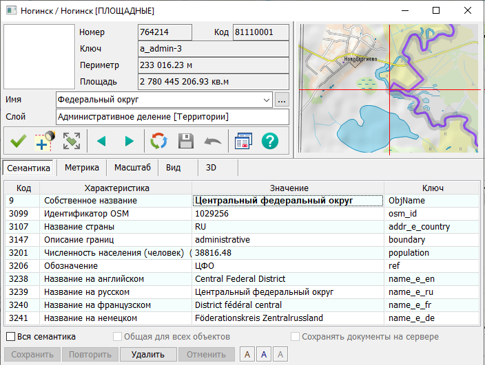
Task: Click the Площадь value field
Action: point(214,82)
